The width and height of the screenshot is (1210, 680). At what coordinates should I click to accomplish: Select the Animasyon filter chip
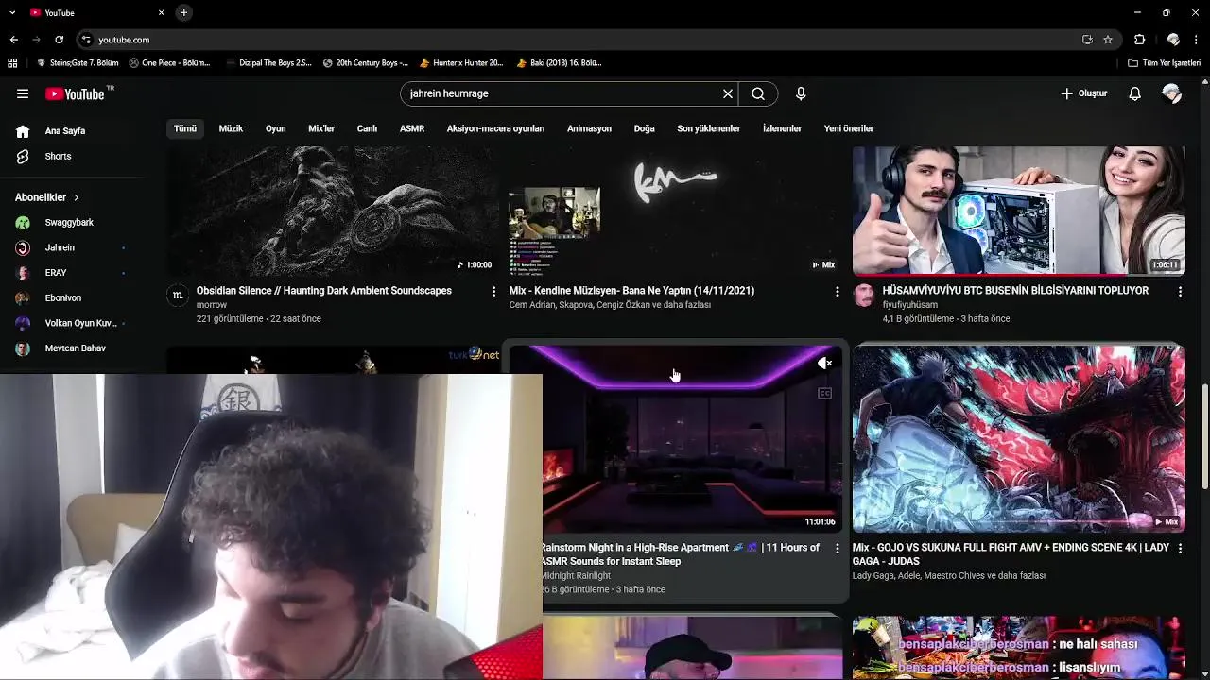point(589,128)
